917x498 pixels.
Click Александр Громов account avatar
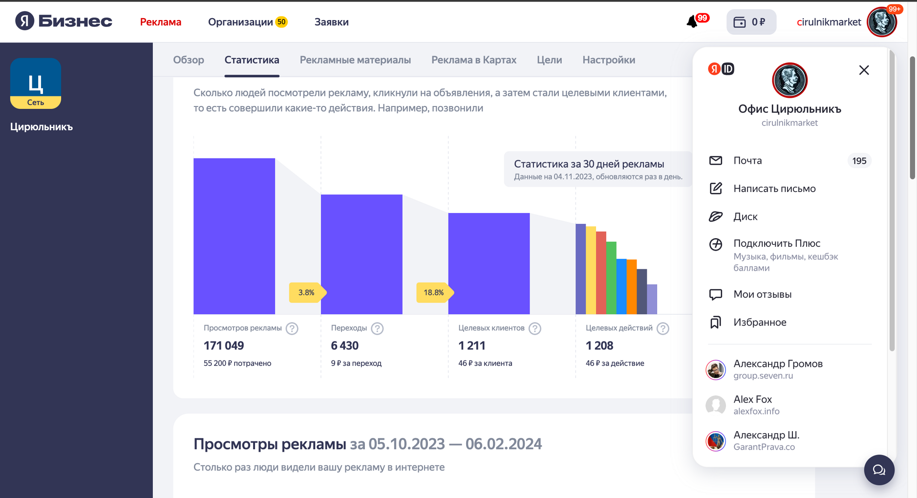pos(715,370)
